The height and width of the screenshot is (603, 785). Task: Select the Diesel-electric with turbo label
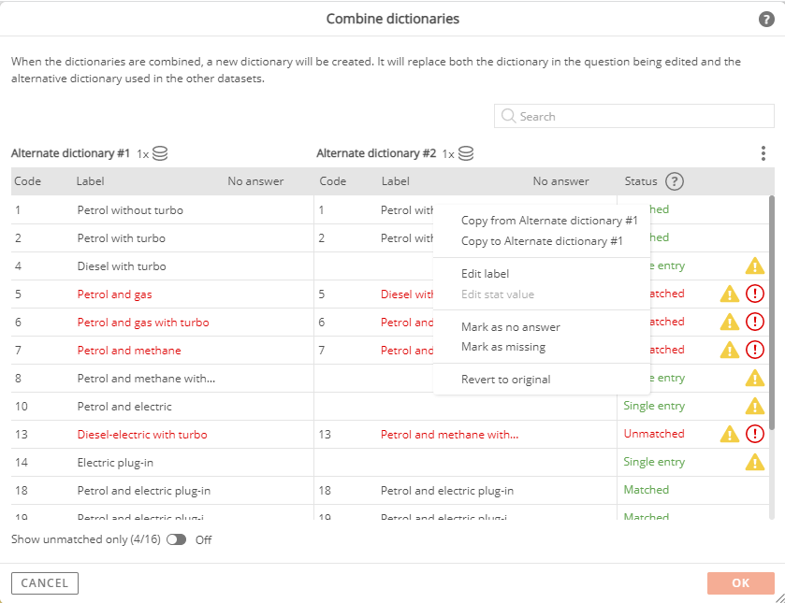pyautogui.click(x=142, y=435)
